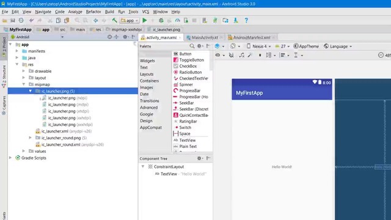Select the activity_main.xml editor tab

coord(161,37)
